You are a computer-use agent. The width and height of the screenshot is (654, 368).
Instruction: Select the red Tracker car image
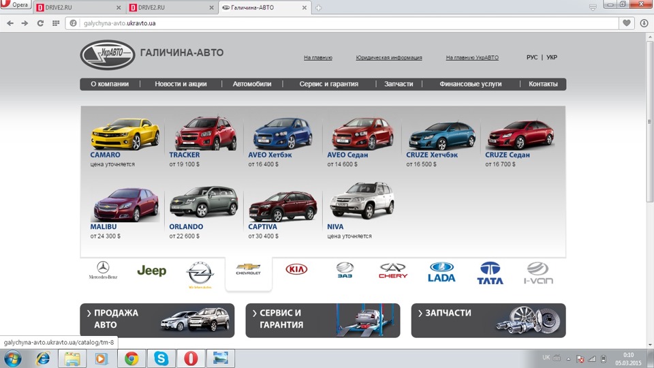click(x=206, y=133)
